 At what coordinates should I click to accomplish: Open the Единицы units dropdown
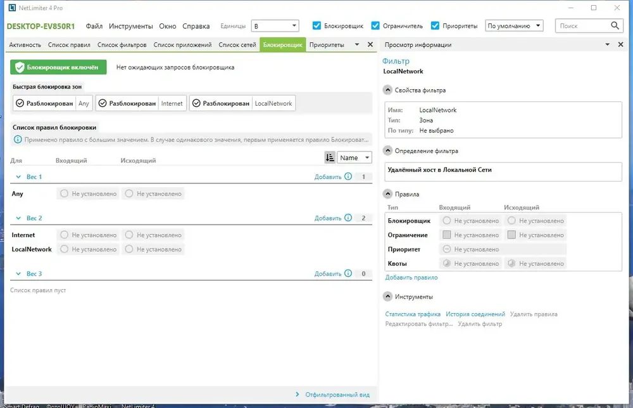pos(275,26)
